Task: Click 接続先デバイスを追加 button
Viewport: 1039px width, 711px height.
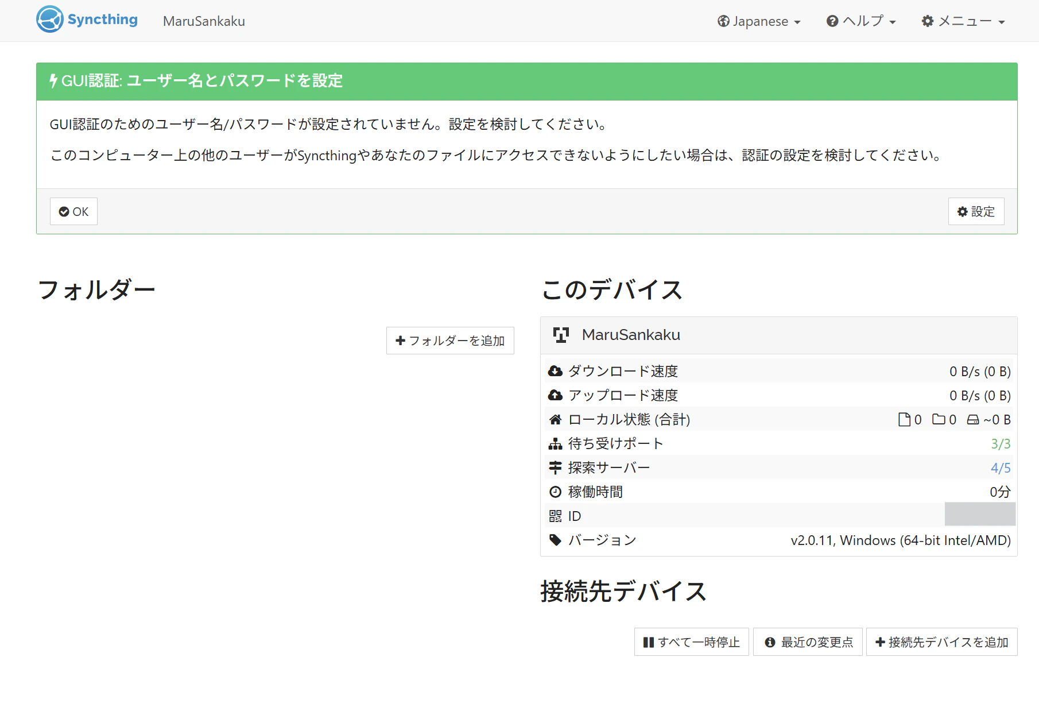Action: (941, 642)
